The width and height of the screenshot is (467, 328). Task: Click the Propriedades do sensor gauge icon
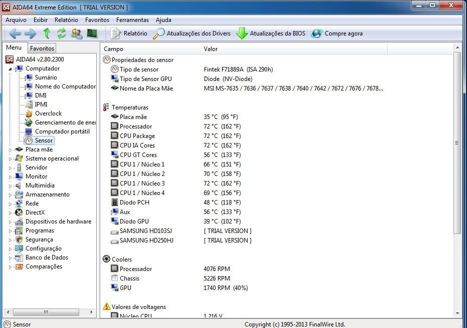tap(106, 59)
